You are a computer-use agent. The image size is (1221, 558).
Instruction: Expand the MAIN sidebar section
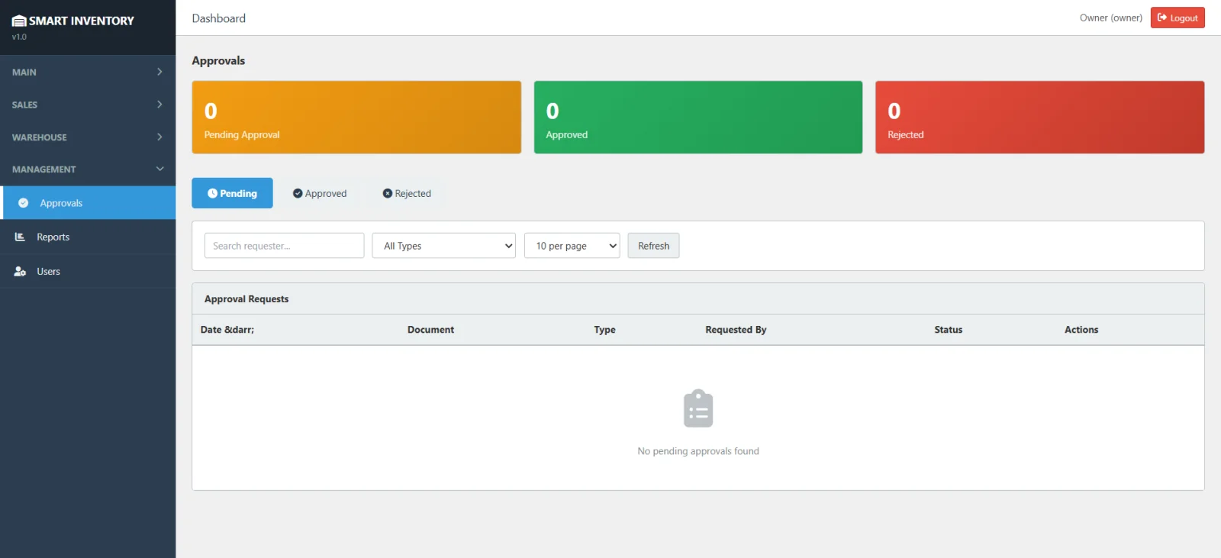coord(88,72)
